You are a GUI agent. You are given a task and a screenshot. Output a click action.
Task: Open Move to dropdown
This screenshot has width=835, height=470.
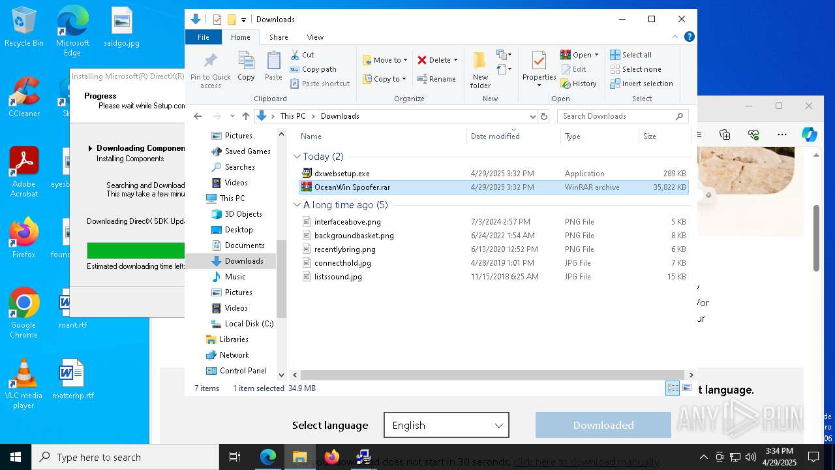coord(385,60)
